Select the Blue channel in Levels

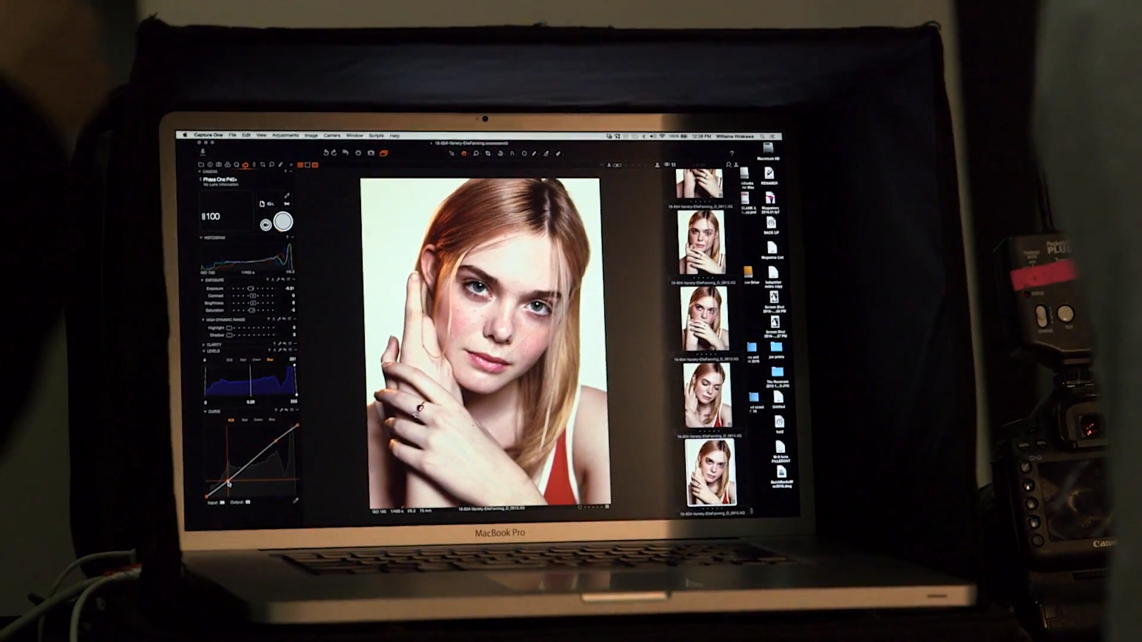click(270, 360)
